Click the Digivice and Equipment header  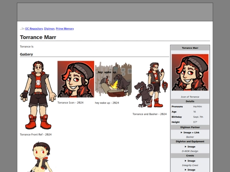(x=190, y=141)
